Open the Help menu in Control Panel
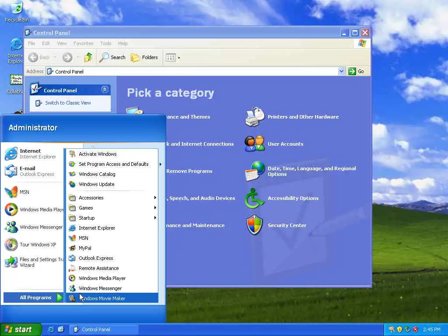Viewport: 448px width, 336px height. tap(123, 43)
